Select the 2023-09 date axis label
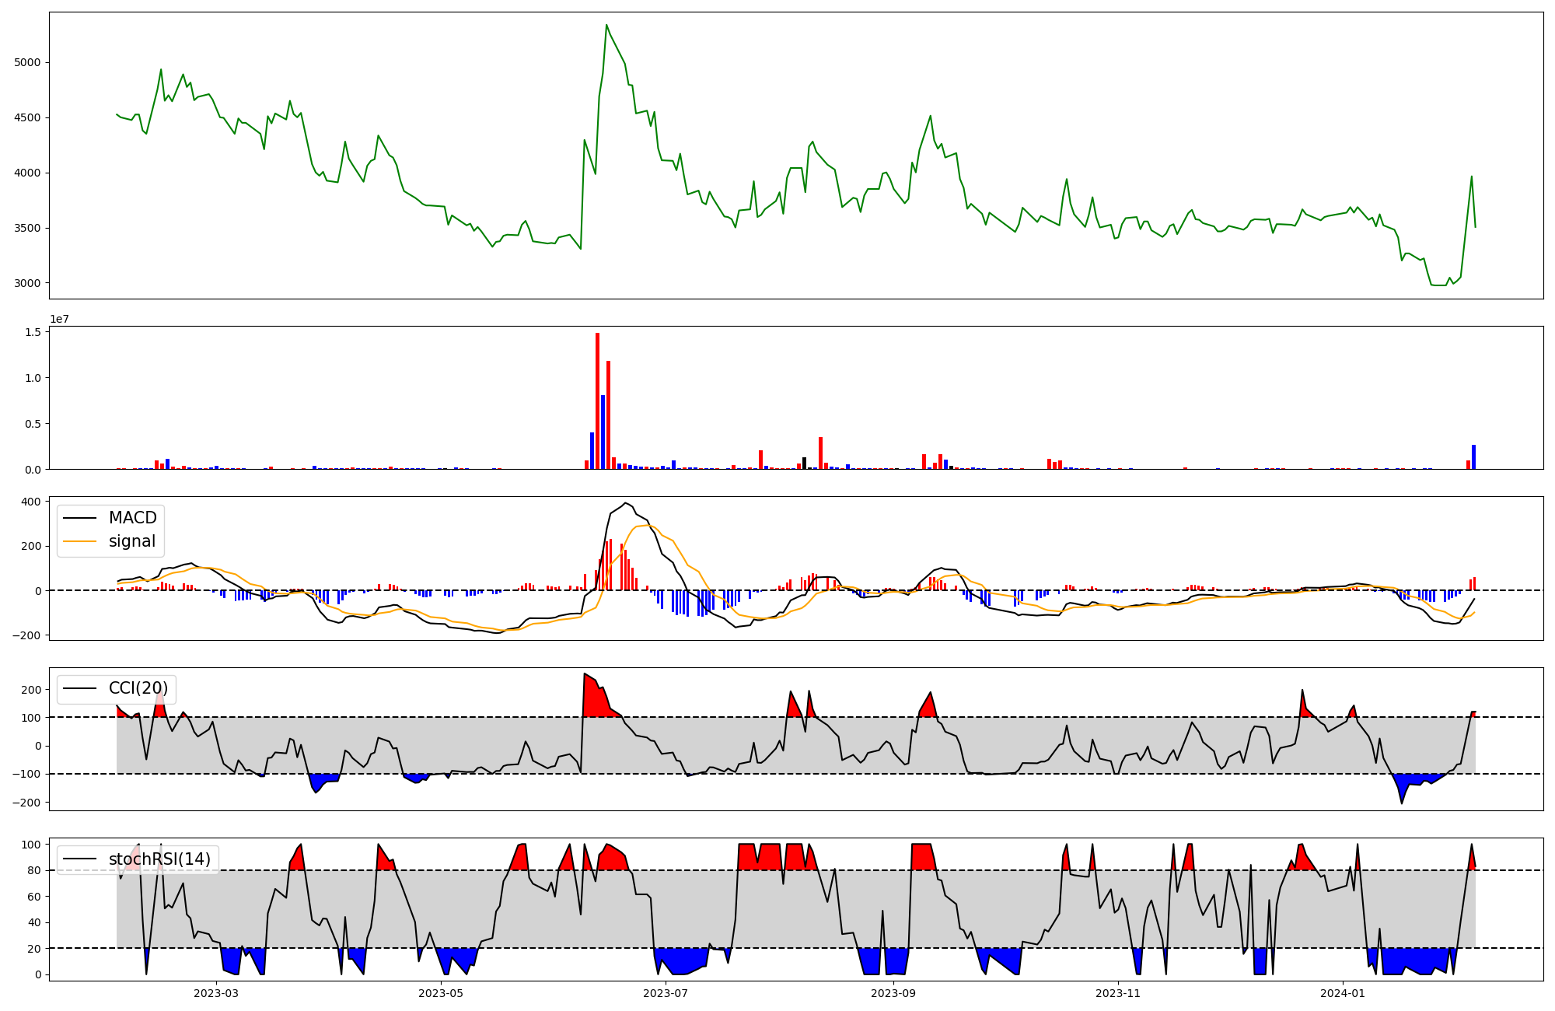The image size is (1555, 1011). click(893, 993)
